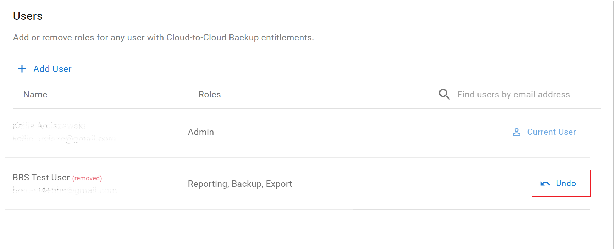
Task: Click the red removed label
Action: [87, 178]
